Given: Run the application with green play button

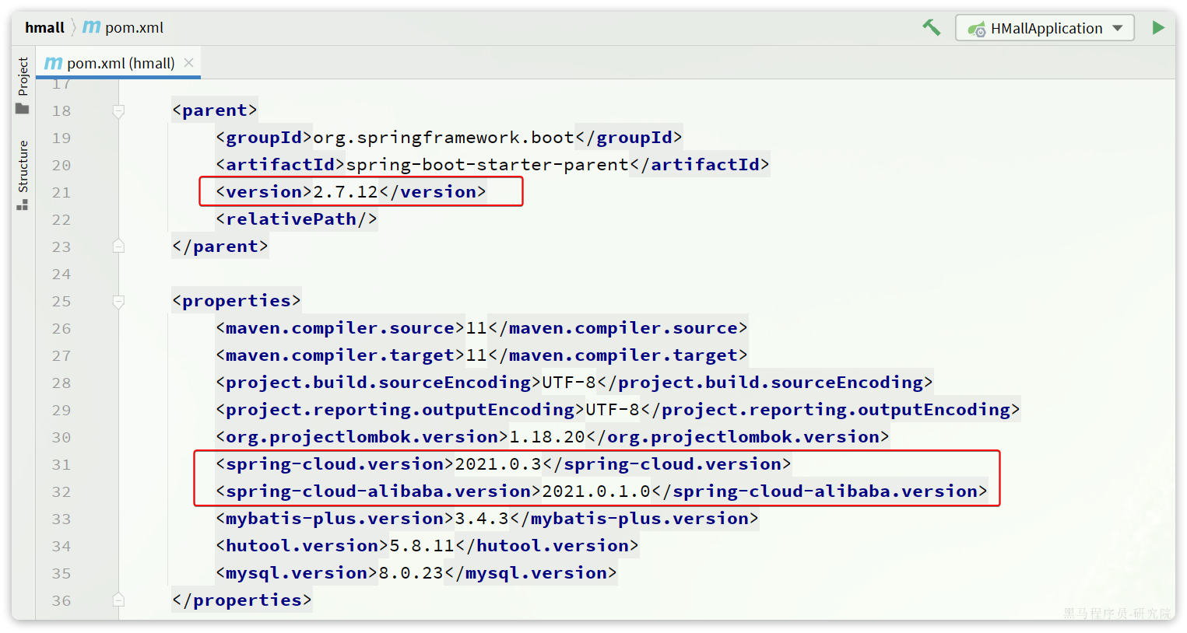Looking at the screenshot, I should [x=1158, y=28].
